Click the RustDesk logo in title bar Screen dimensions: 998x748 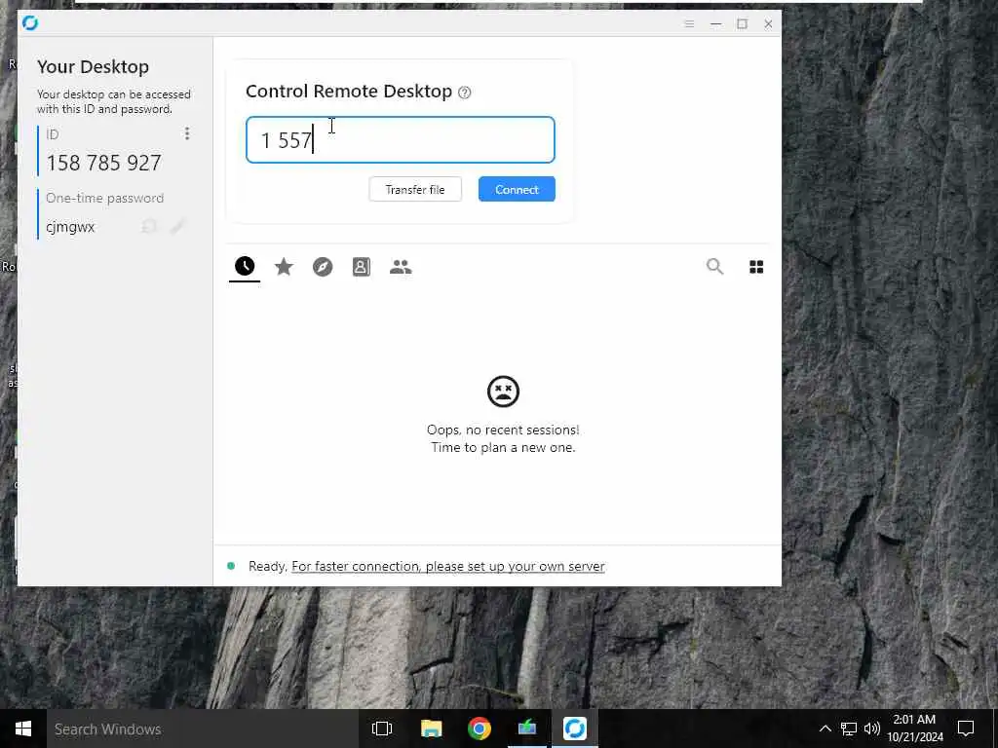(x=30, y=23)
